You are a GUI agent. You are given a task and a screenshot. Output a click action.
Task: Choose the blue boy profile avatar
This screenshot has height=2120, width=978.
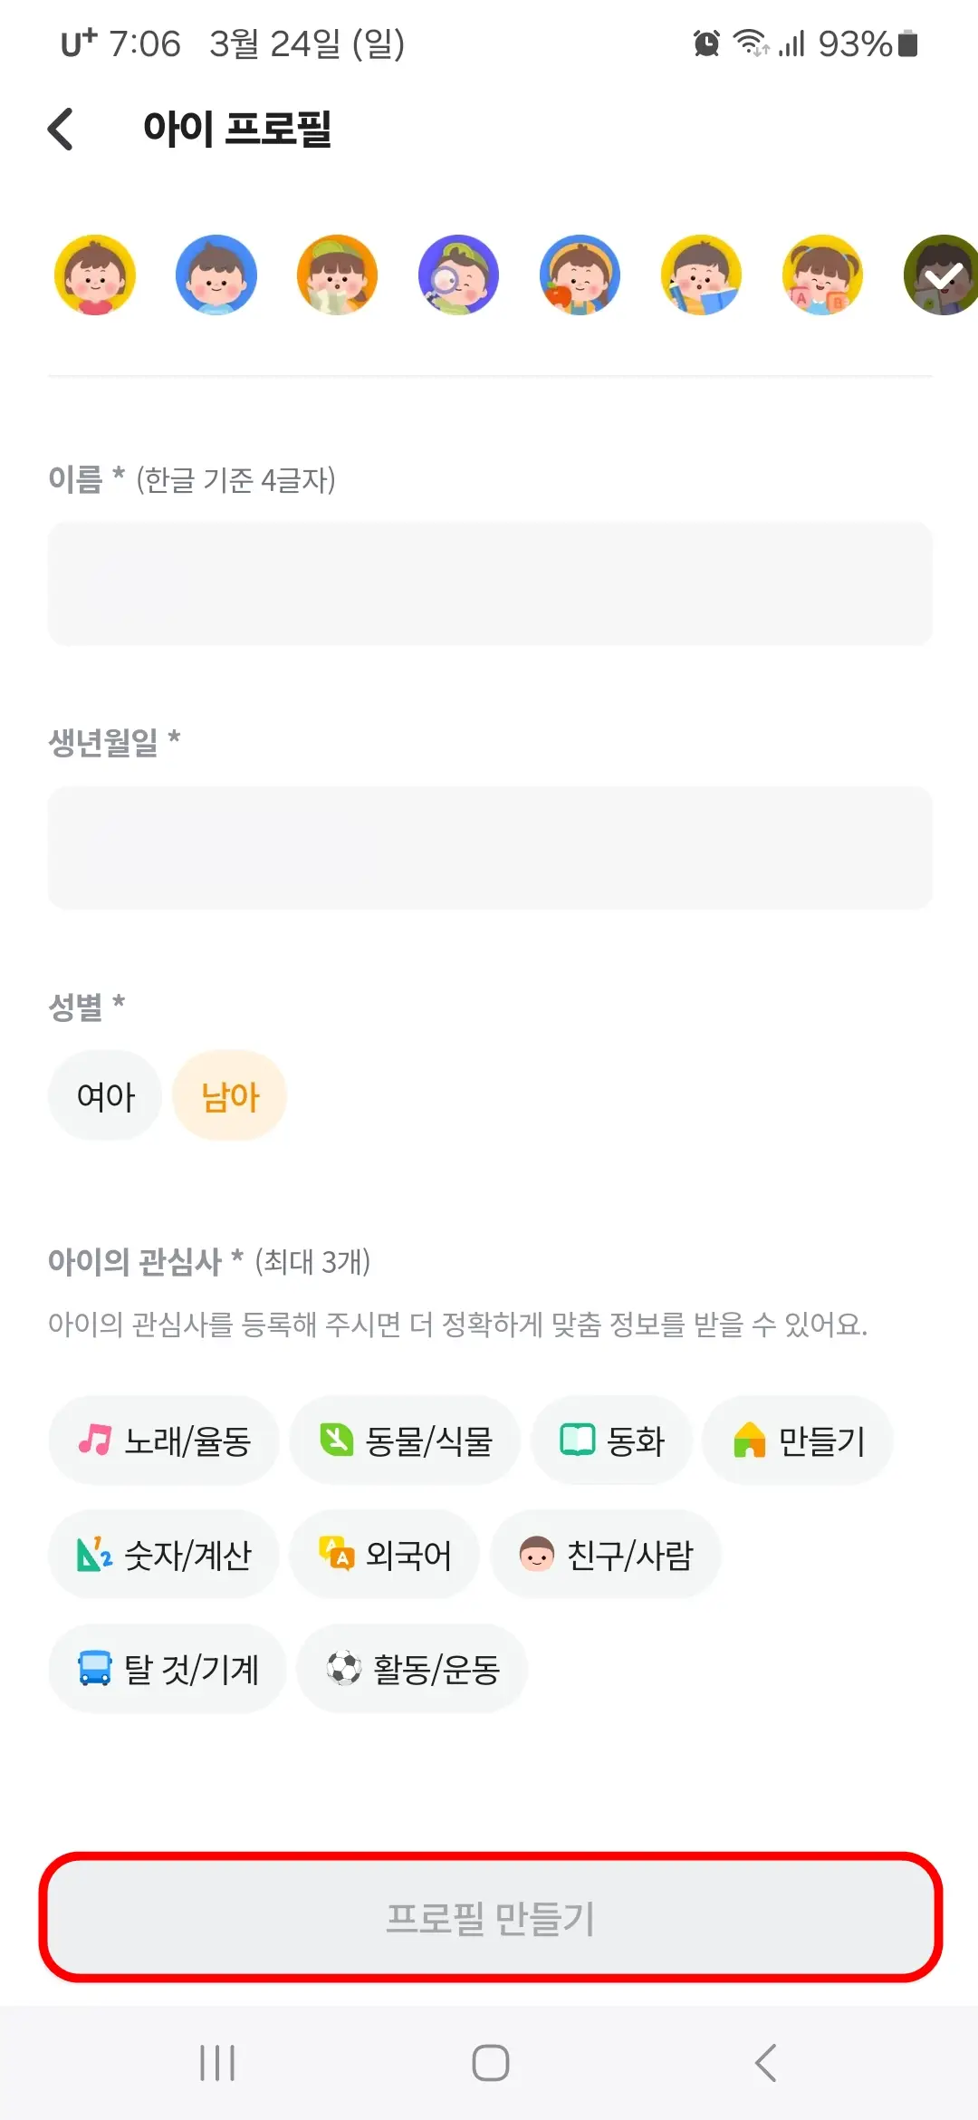(216, 275)
